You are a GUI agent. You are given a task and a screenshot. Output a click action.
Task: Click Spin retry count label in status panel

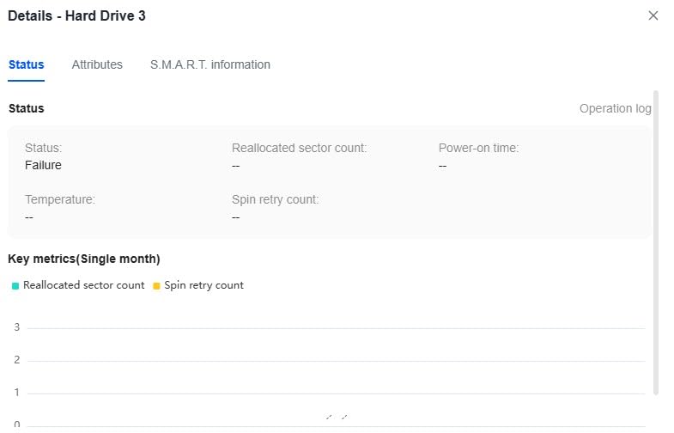tap(275, 199)
